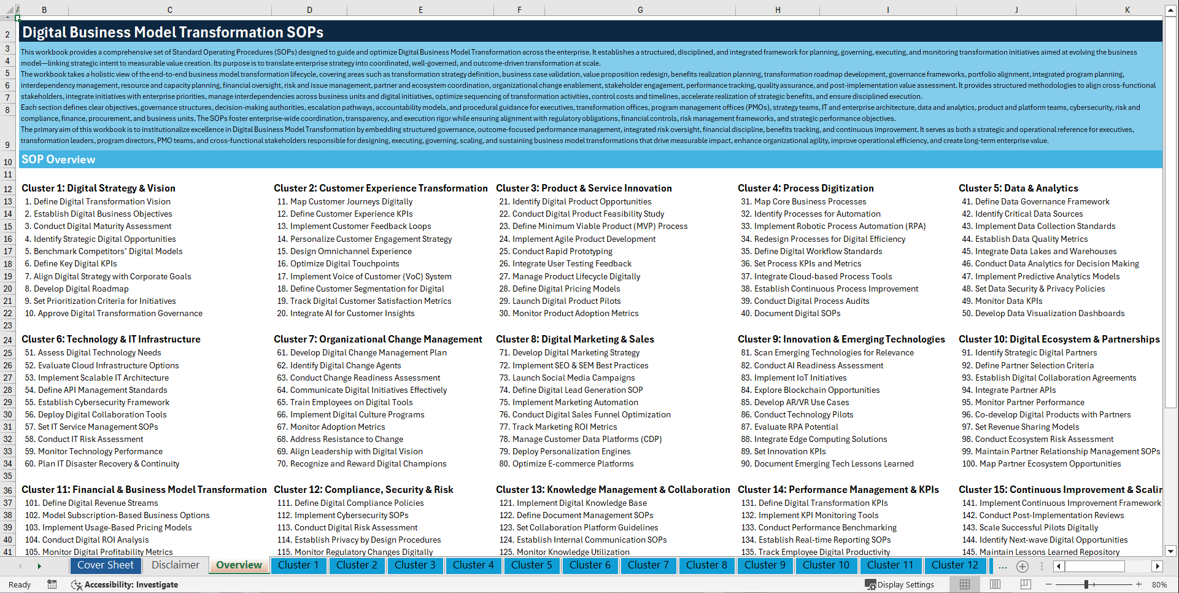Switch to Normal view in status bar
Image resolution: width=1179 pixels, height=593 pixels.
[x=965, y=584]
